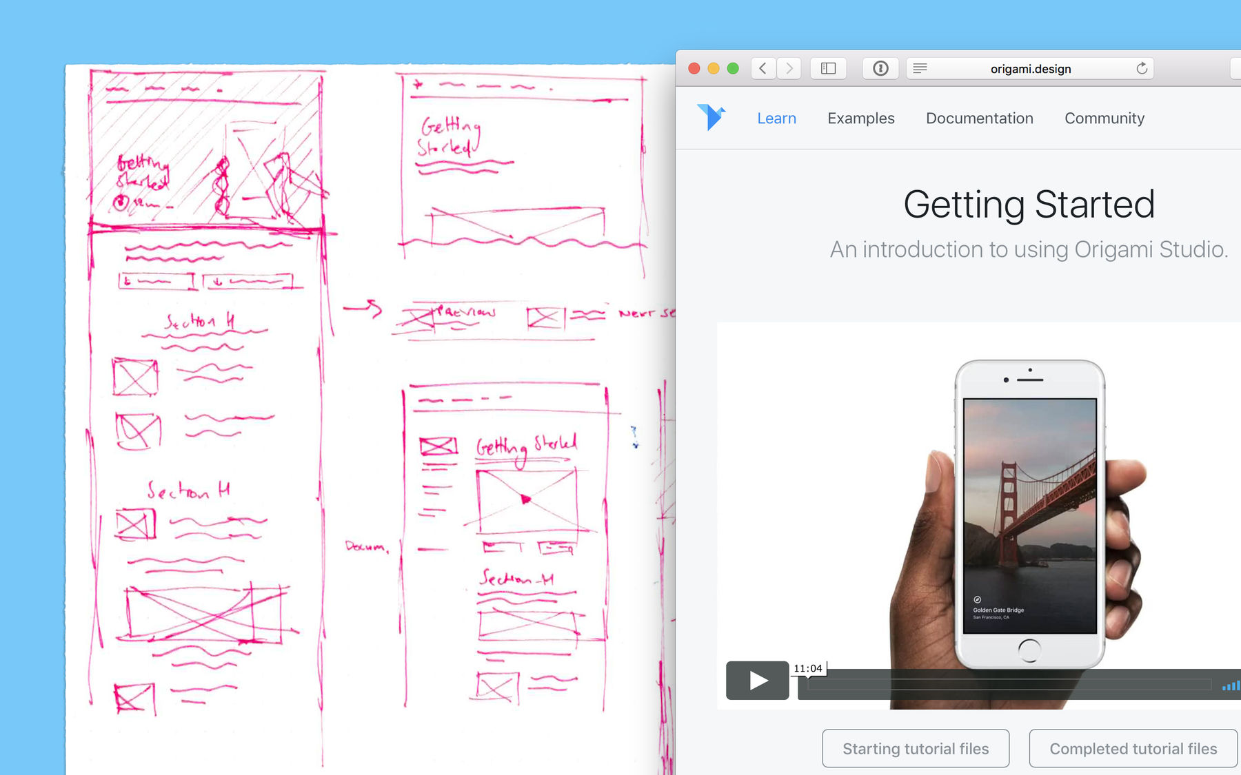Click the Getting Started heading
This screenshot has height=775, width=1241.
coord(1029,205)
